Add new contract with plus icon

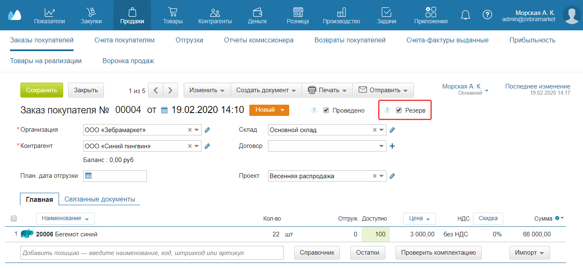pyautogui.click(x=392, y=146)
